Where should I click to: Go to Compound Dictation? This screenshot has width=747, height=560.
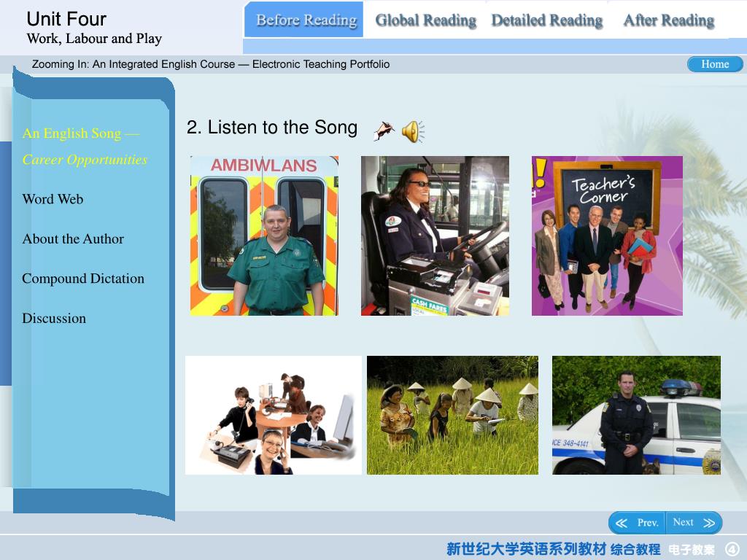tap(83, 279)
